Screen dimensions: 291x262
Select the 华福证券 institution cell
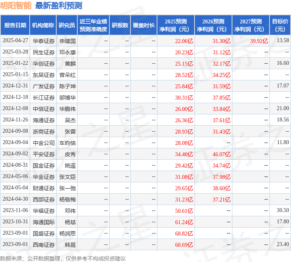44,211
